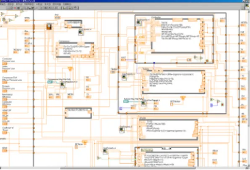Click inside the Combustor formula node text
The width and height of the screenshot is (250, 170).
180,31
